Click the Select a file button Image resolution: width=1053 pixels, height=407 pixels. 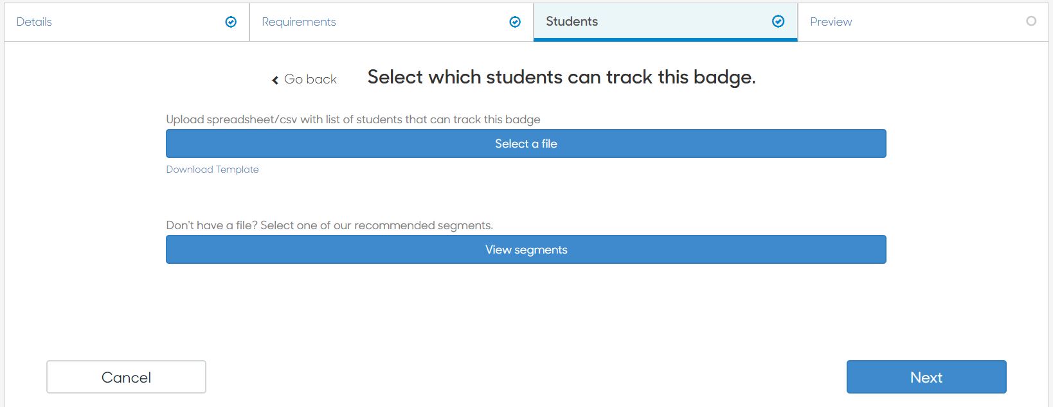[x=526, y=144]
